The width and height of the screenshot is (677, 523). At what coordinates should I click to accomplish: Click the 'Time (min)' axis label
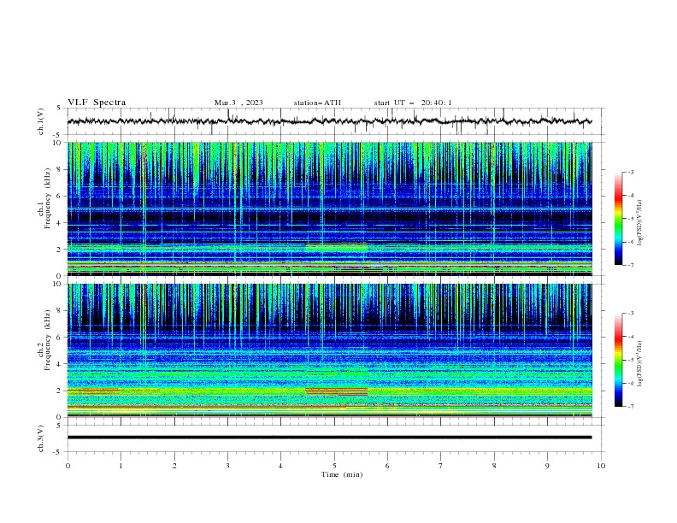pyautogui.click(x=342, y=474)
